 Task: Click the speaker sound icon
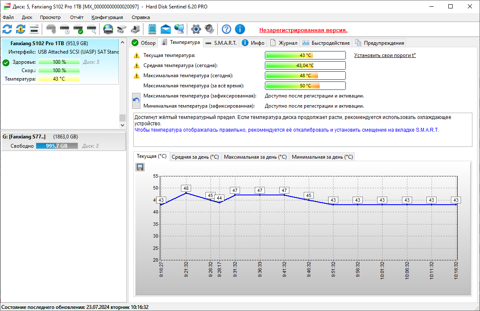click(x=209, y=29)
